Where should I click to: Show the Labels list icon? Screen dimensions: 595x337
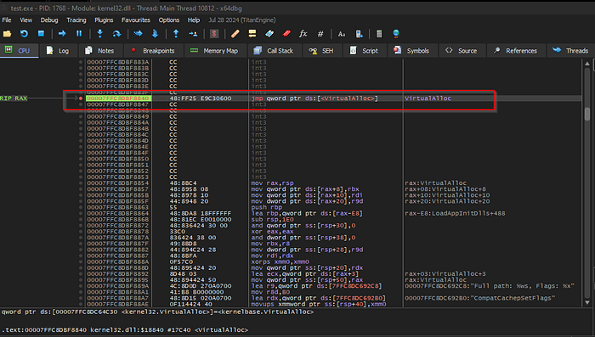click(269, 34)
